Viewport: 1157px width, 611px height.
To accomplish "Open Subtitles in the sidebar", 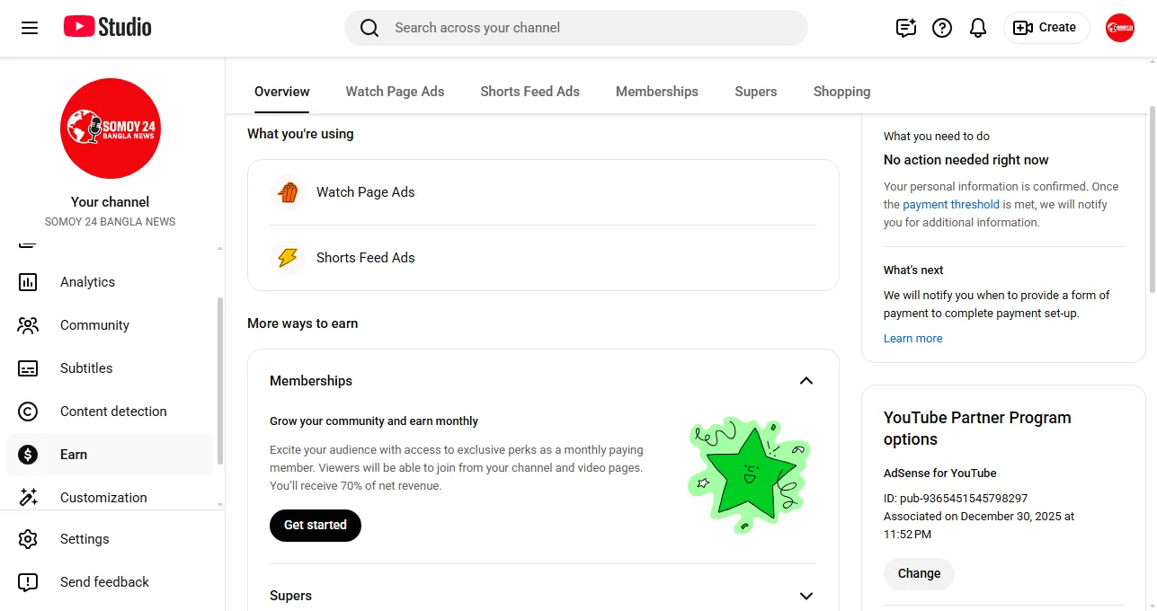I will click(x=111, y=368).
